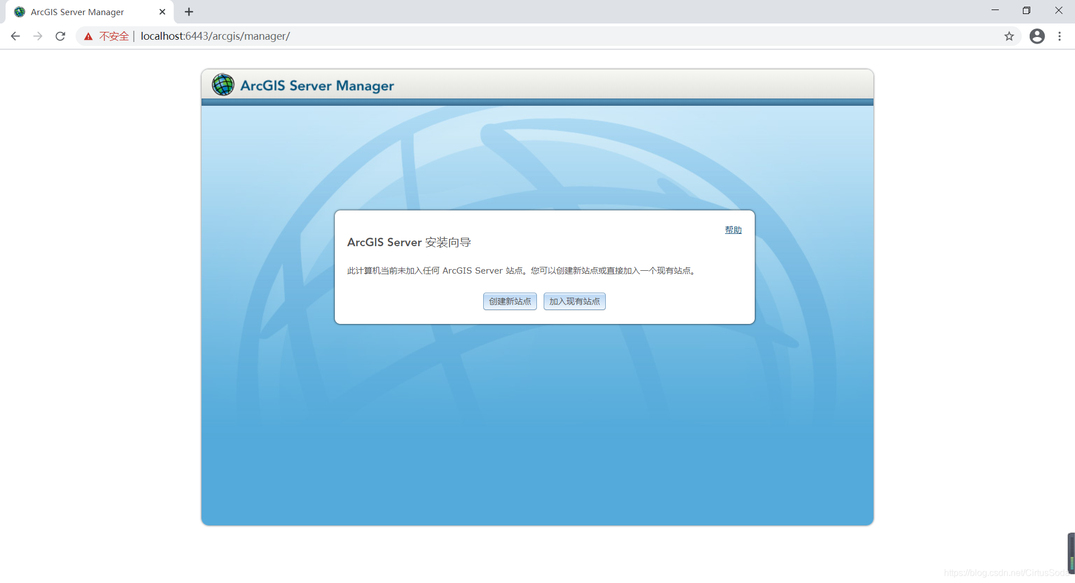The width and height of the screenshot is (1075, 583).
Task: Click the browser forward arrow
Action: point(38,36)
